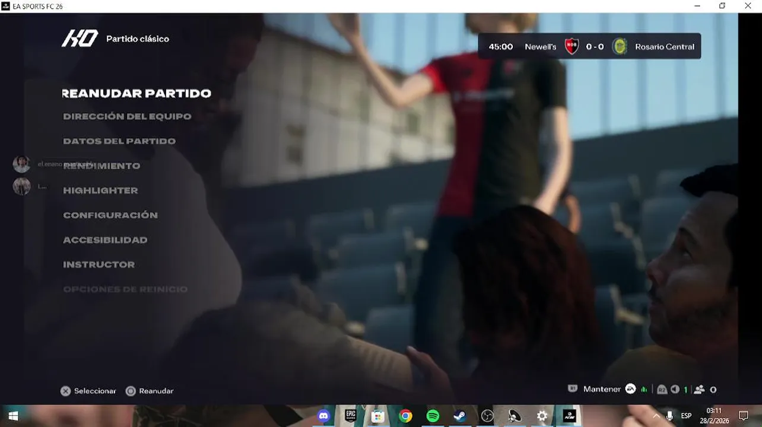Click the EA connection icon
This screenshot has width=762, height=427.
click(631, 389)
